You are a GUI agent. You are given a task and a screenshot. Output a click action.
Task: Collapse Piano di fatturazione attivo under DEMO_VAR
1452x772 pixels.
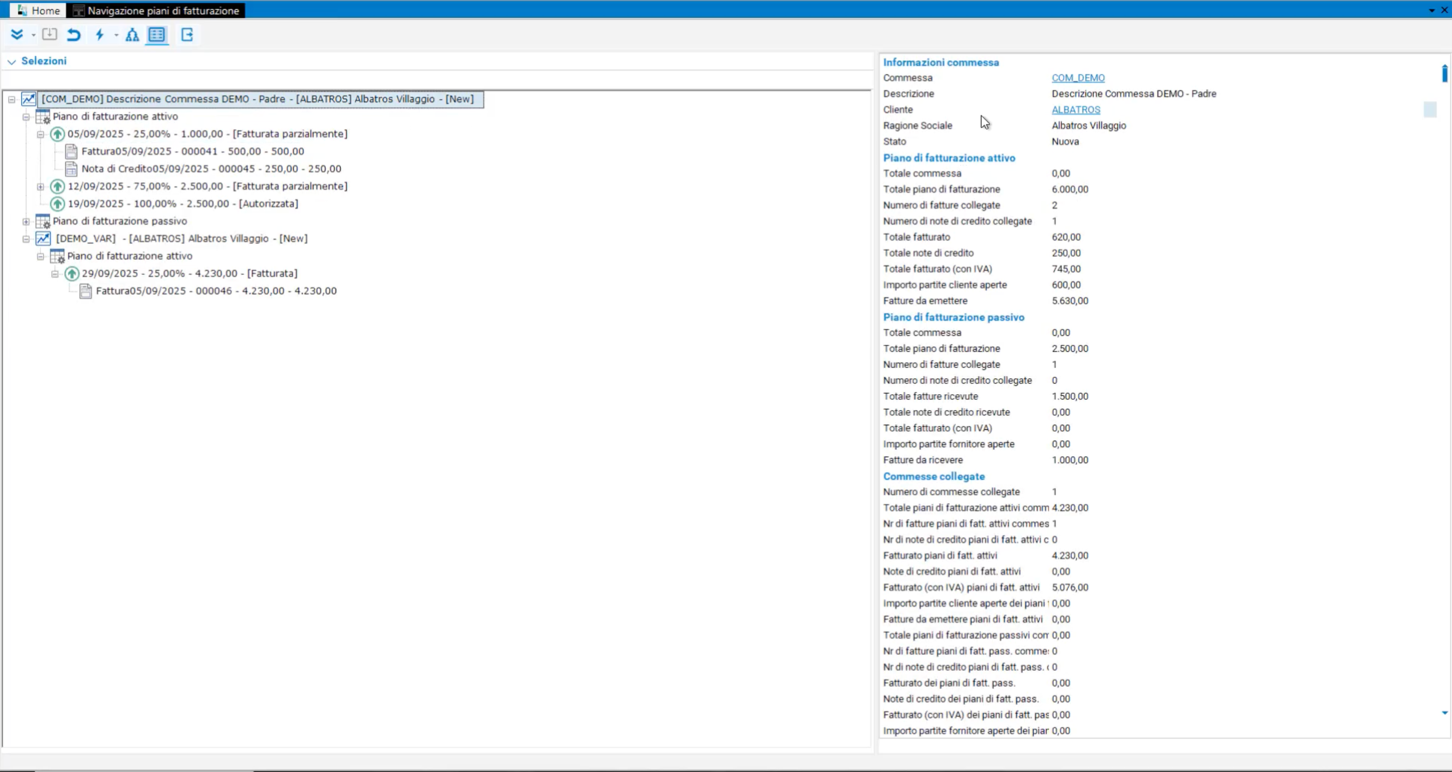(x=41, y=257)
